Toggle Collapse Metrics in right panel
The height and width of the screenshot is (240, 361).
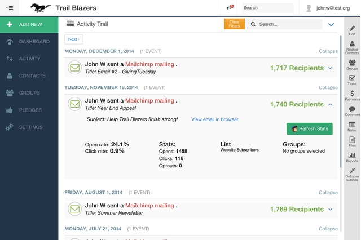pyautogui.click(x=352, y=174)
